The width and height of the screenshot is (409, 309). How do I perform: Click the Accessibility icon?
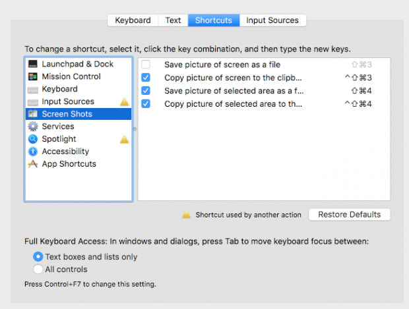click(x=33, y=152)
